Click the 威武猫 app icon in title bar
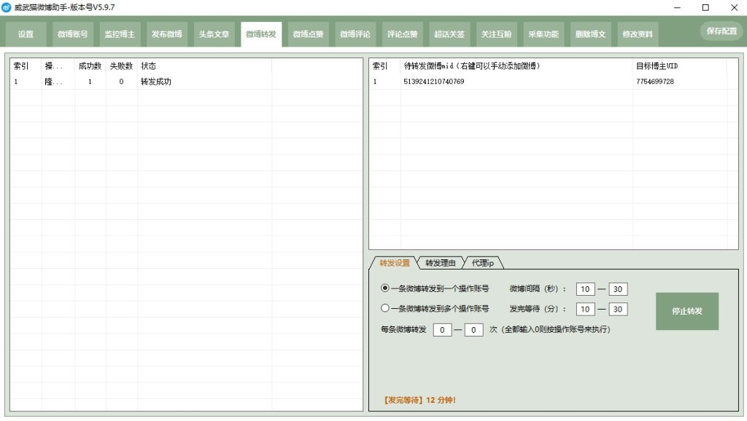This screenshot has width=747, height=421. [x=7, y=7]
